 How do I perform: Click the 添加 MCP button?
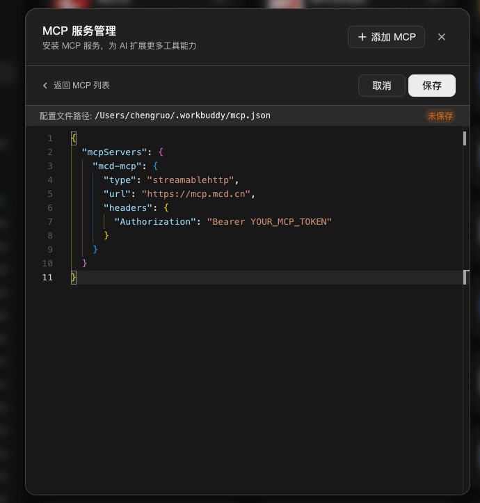coord(386,37)
